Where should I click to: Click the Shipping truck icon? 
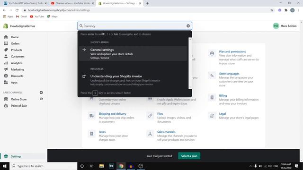coord(91,116)
